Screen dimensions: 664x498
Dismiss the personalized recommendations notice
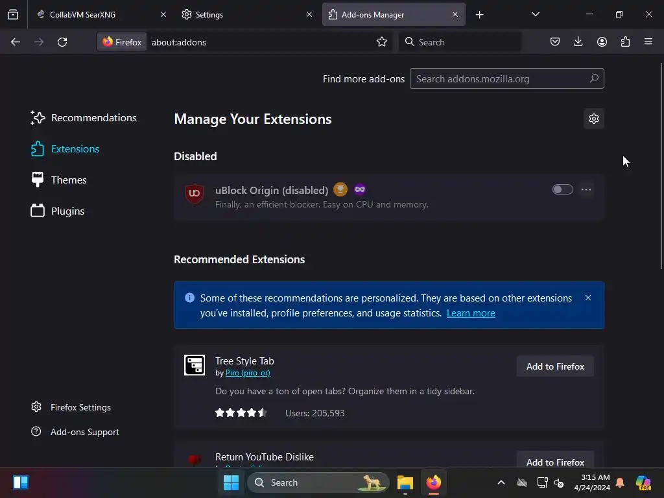(x=587, y=298)
